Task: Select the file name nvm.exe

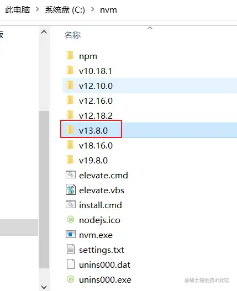Action: [x=96, y=235]
